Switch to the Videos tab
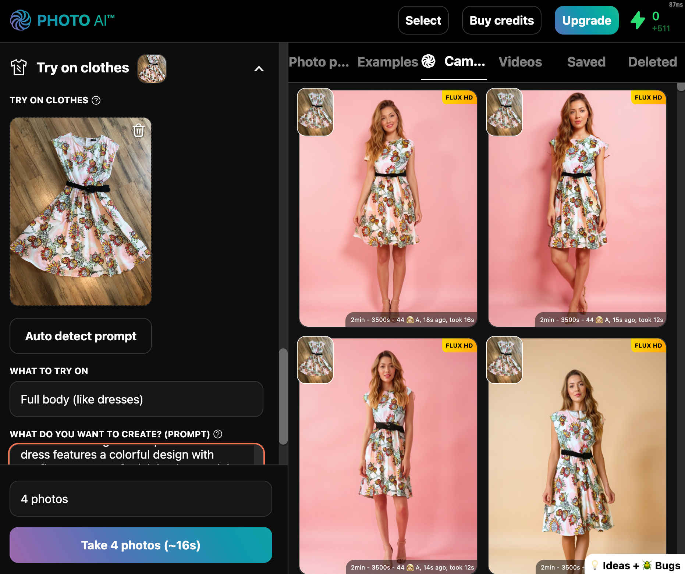The height and width of the screenshot is (574, 685). click(x=520, y=62)
